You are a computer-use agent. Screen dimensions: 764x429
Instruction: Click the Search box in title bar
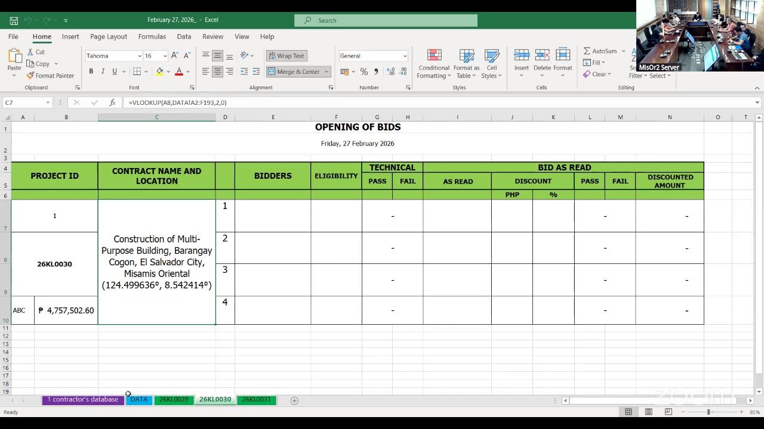[386, 20]
